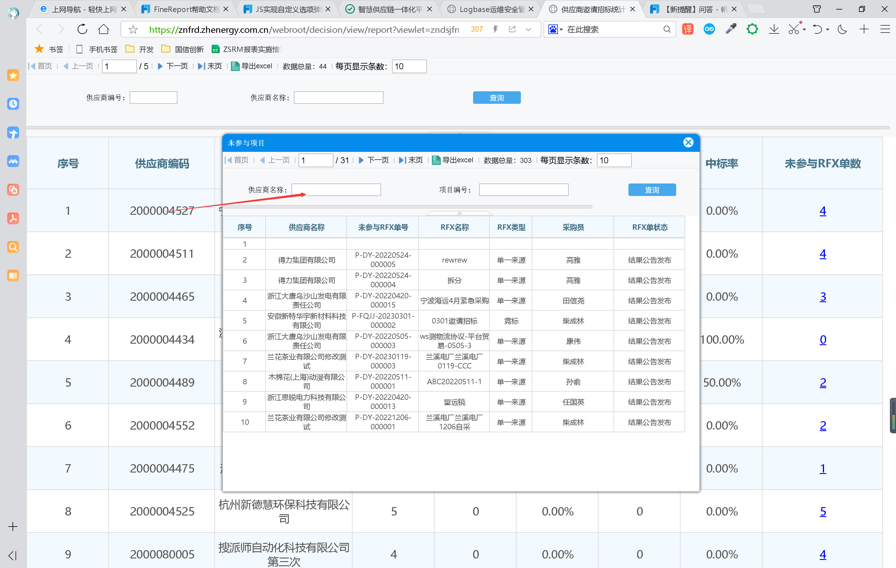Go to 下一页 in the main report pager
The image size is (896, 568).
click(173, 66)
